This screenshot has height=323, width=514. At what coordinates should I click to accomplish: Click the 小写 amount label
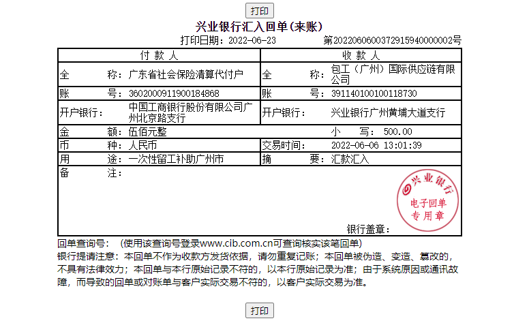352,132
